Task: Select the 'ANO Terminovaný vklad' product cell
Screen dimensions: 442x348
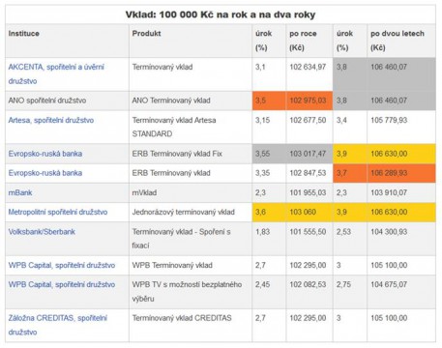Action: tap(191, 101)
